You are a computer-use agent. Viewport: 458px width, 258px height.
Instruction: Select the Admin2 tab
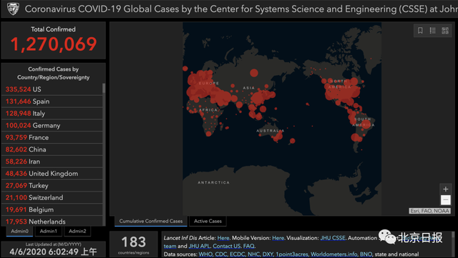point(77,231)
